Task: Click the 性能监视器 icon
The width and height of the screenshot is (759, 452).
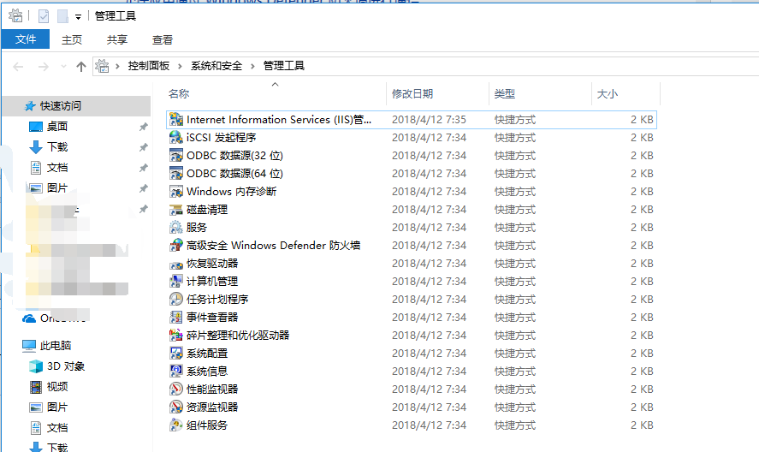Action: (x=176, y=389)
